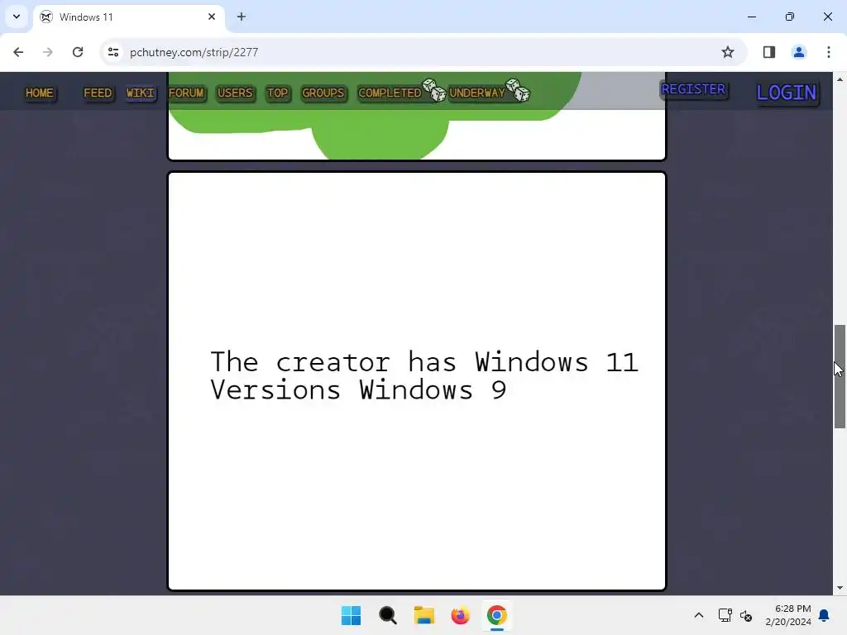Open site information icon in address bar
The width and height of the screenshot is (847, 635).
pos(112,52)
